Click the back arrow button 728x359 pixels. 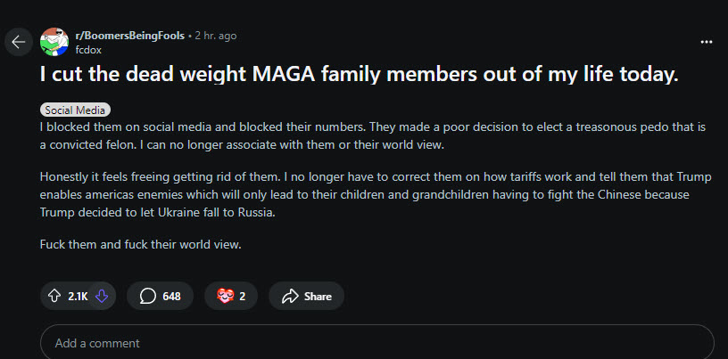coord(19,42)
